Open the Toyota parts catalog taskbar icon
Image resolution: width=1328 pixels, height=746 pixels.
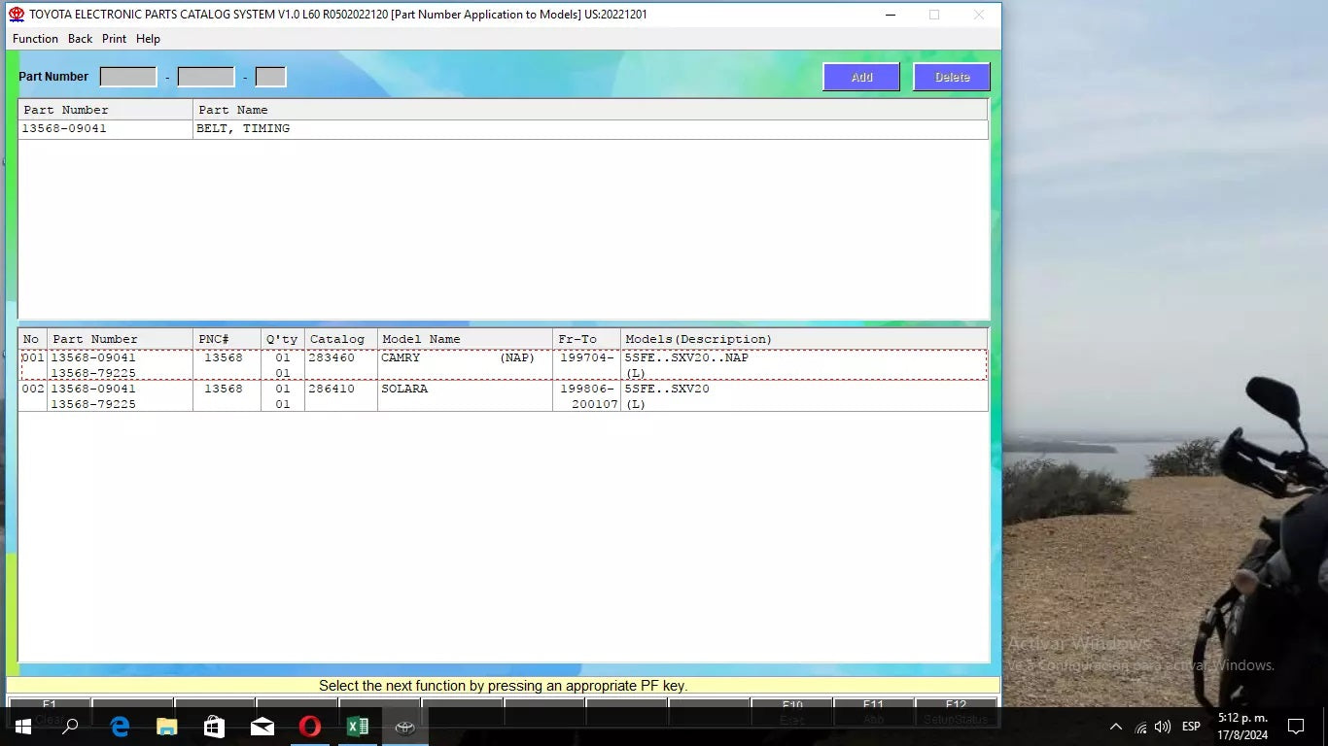tap(404, 727)
